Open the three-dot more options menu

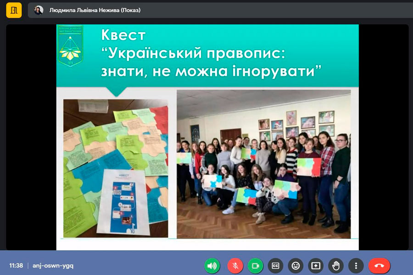tap(356, 266)
